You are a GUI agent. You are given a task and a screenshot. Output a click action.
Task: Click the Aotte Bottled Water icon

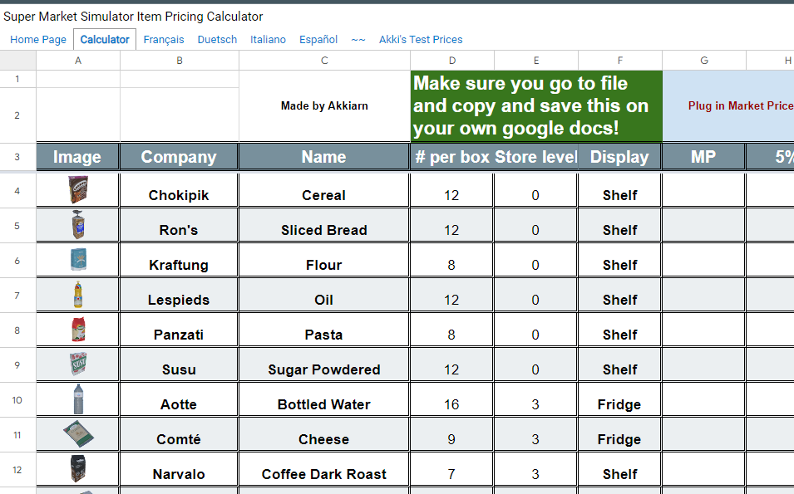77,399
